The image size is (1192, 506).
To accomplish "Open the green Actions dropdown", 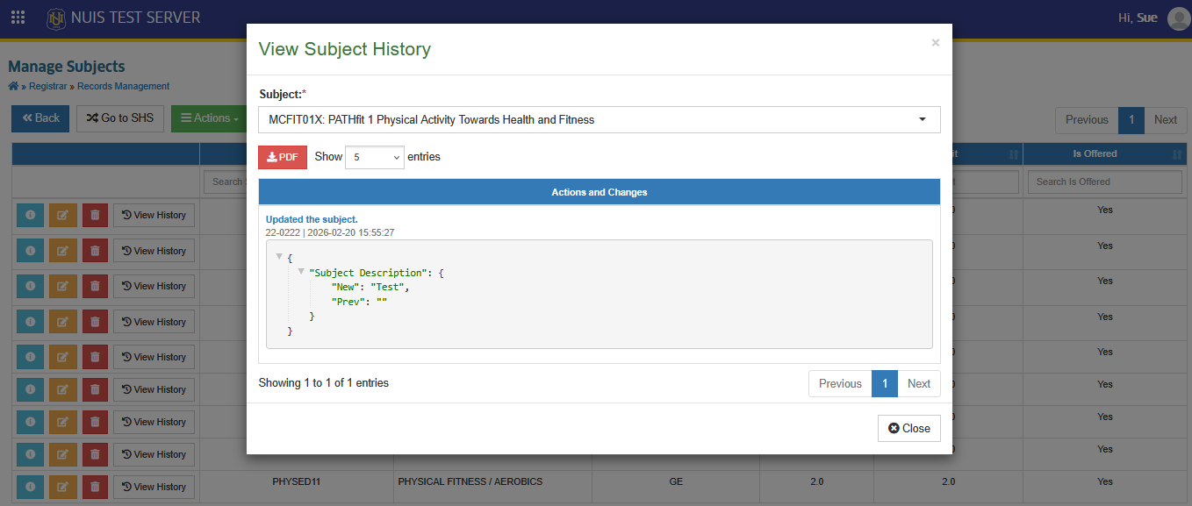I will pyautogui.click(x=210, y=118).
